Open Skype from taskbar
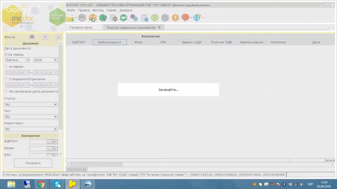 click(x=58, y=184)
